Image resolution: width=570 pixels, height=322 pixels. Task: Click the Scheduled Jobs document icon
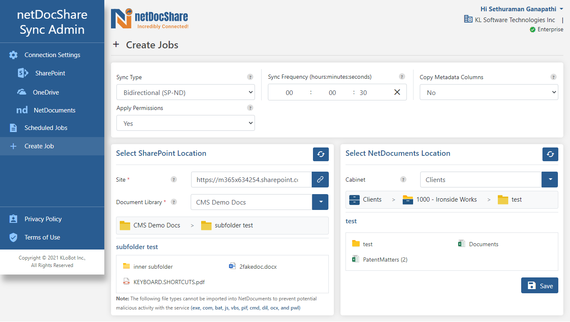(13, 128)
